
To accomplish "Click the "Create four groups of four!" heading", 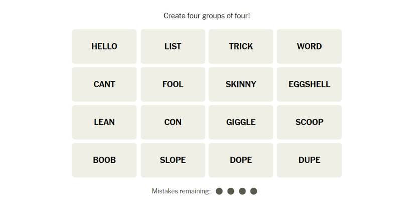I will click(x=207, y=16).
